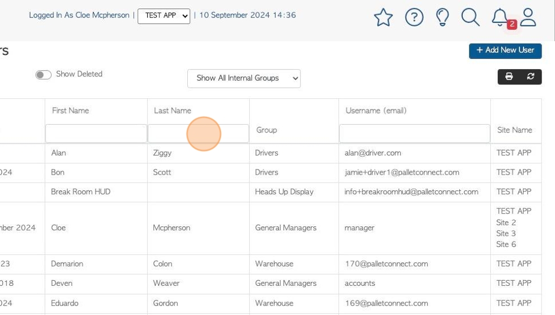Select the Deven first name cell

coord(62,283)
